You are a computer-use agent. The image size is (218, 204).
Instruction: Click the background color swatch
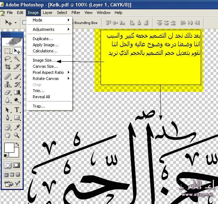(17, 154)
